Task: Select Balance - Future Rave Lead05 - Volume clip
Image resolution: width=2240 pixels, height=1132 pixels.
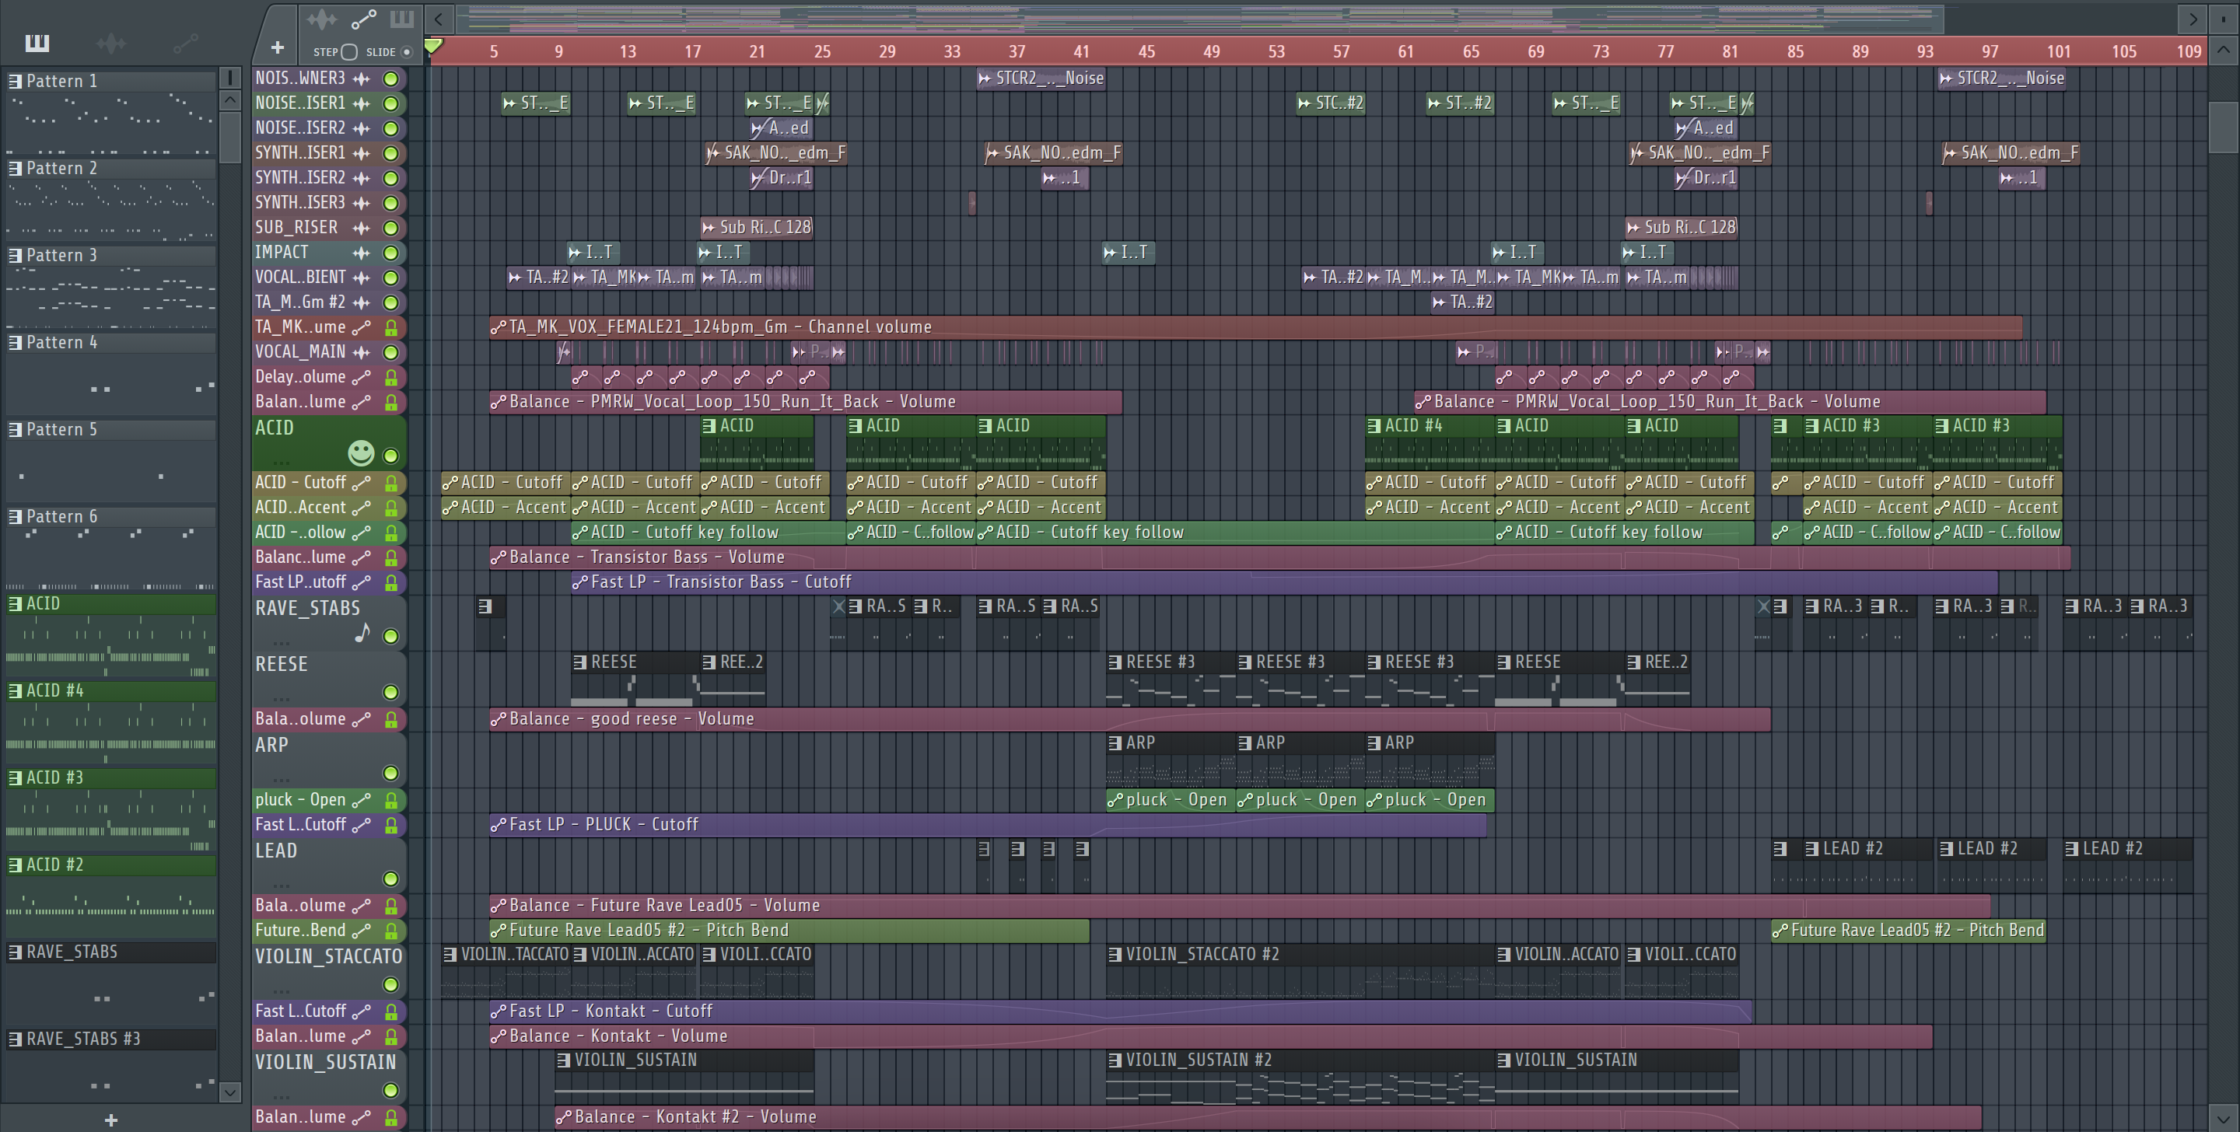Action: click(x=1240, y=905)
